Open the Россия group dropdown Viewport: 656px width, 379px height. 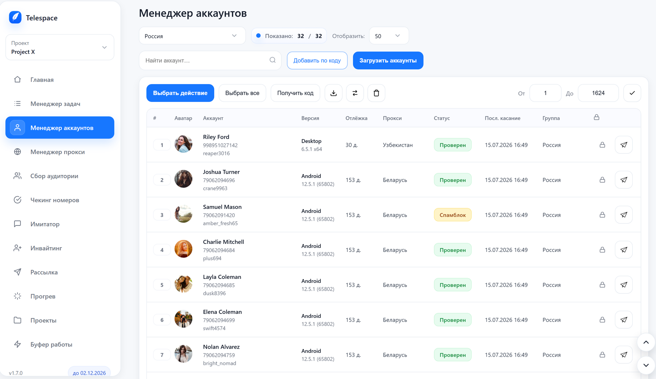192,36
